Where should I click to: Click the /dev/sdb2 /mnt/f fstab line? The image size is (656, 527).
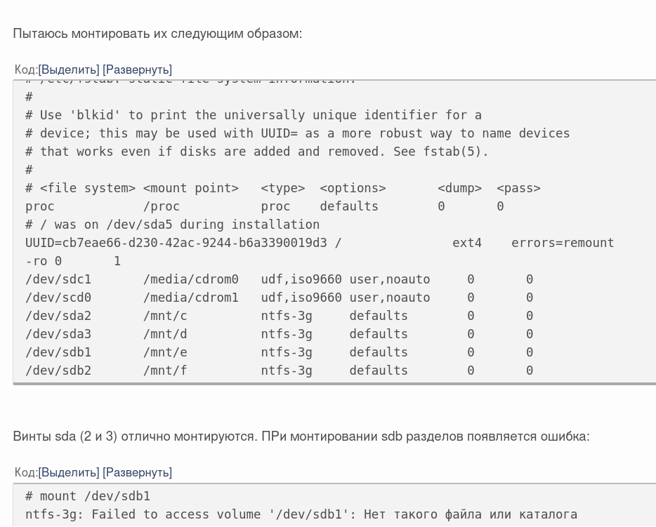coord(279,371)
